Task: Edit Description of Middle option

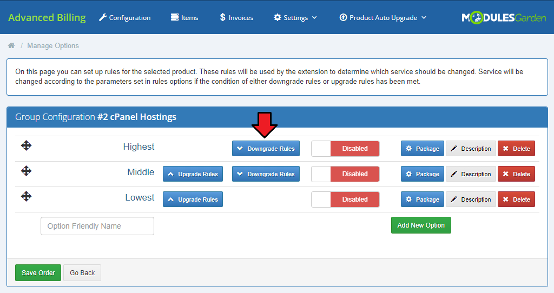Action: click(x=471, y=174)
